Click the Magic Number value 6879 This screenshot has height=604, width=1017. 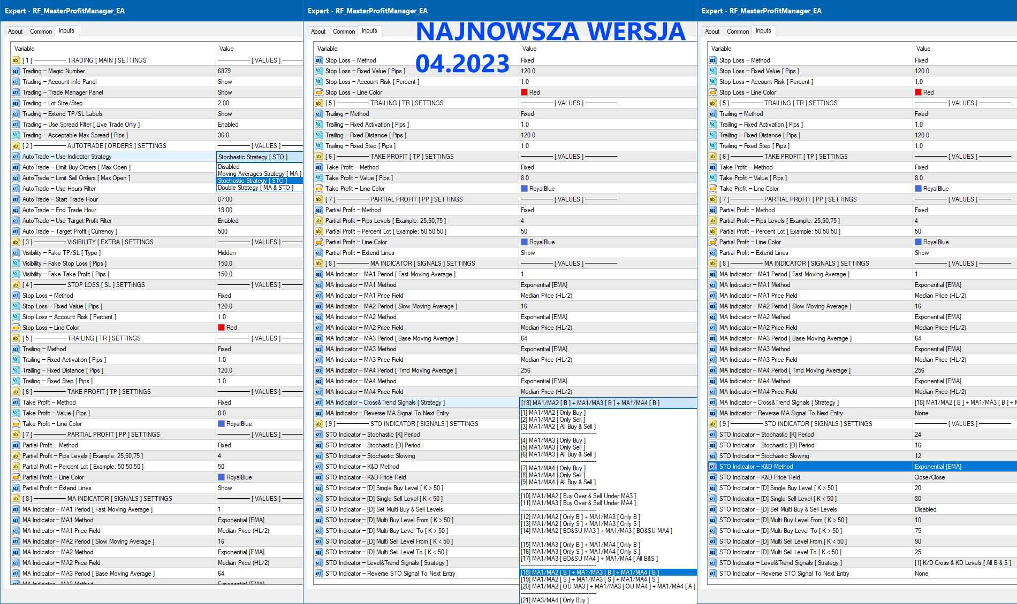224,71
